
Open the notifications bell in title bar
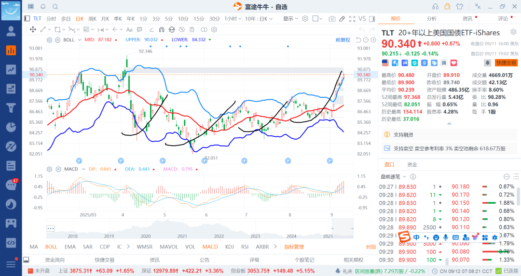pos(43,7)
